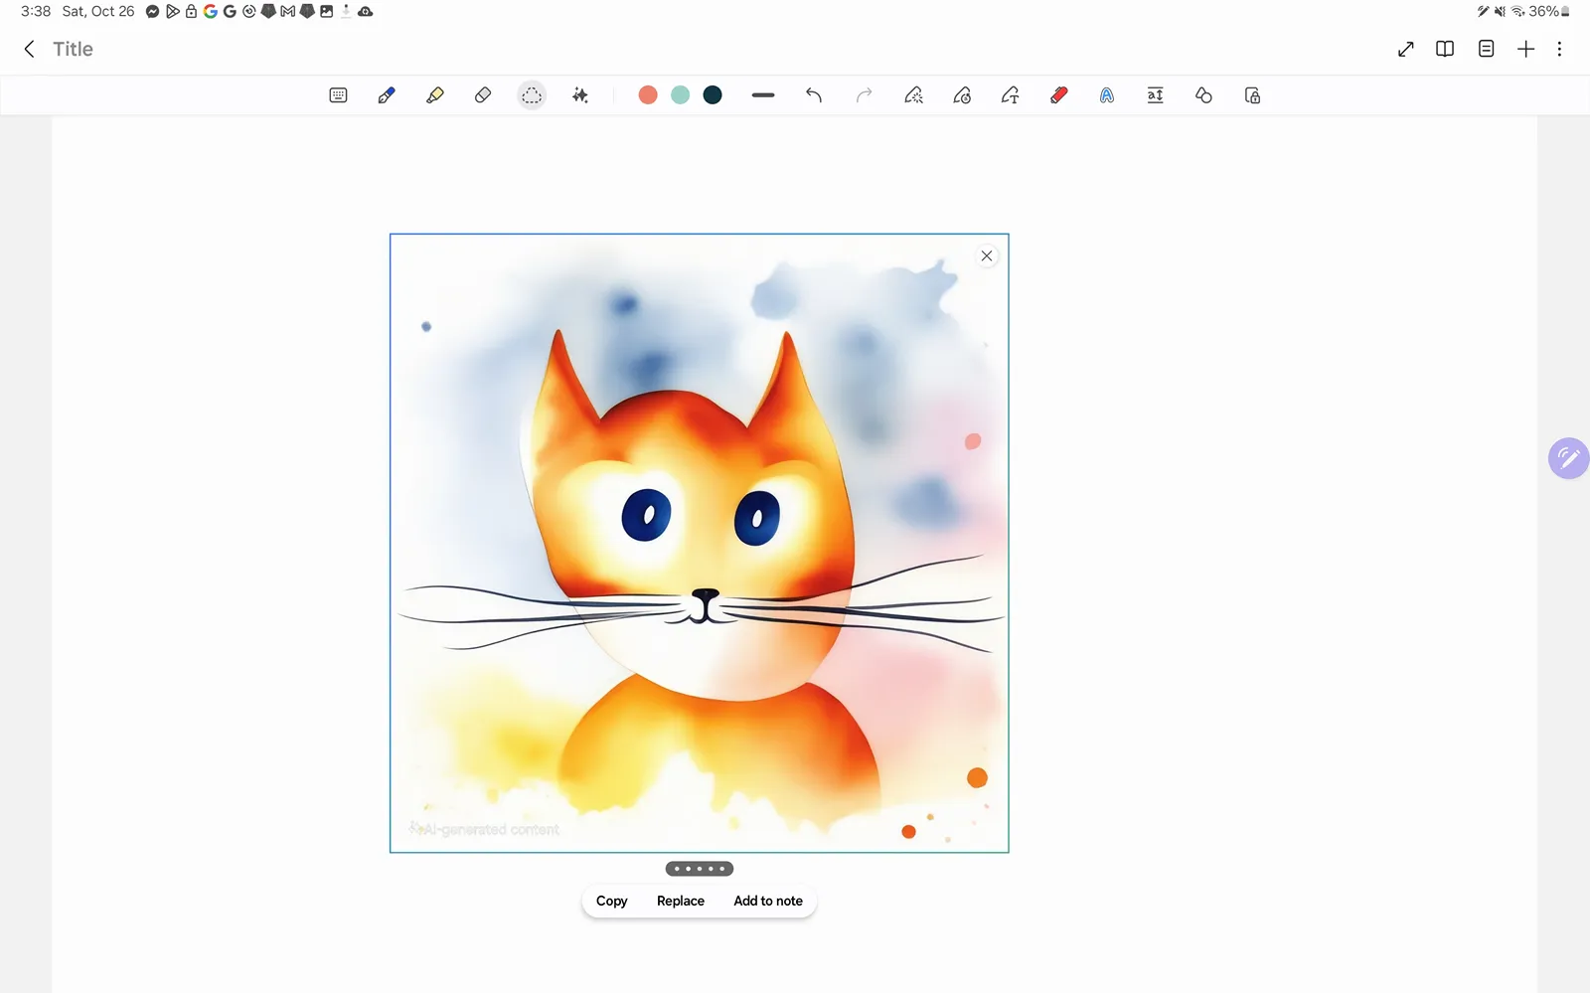This screenshot has height=993, width=1590.
Task: Undo the last action
Action: (814, 95)
